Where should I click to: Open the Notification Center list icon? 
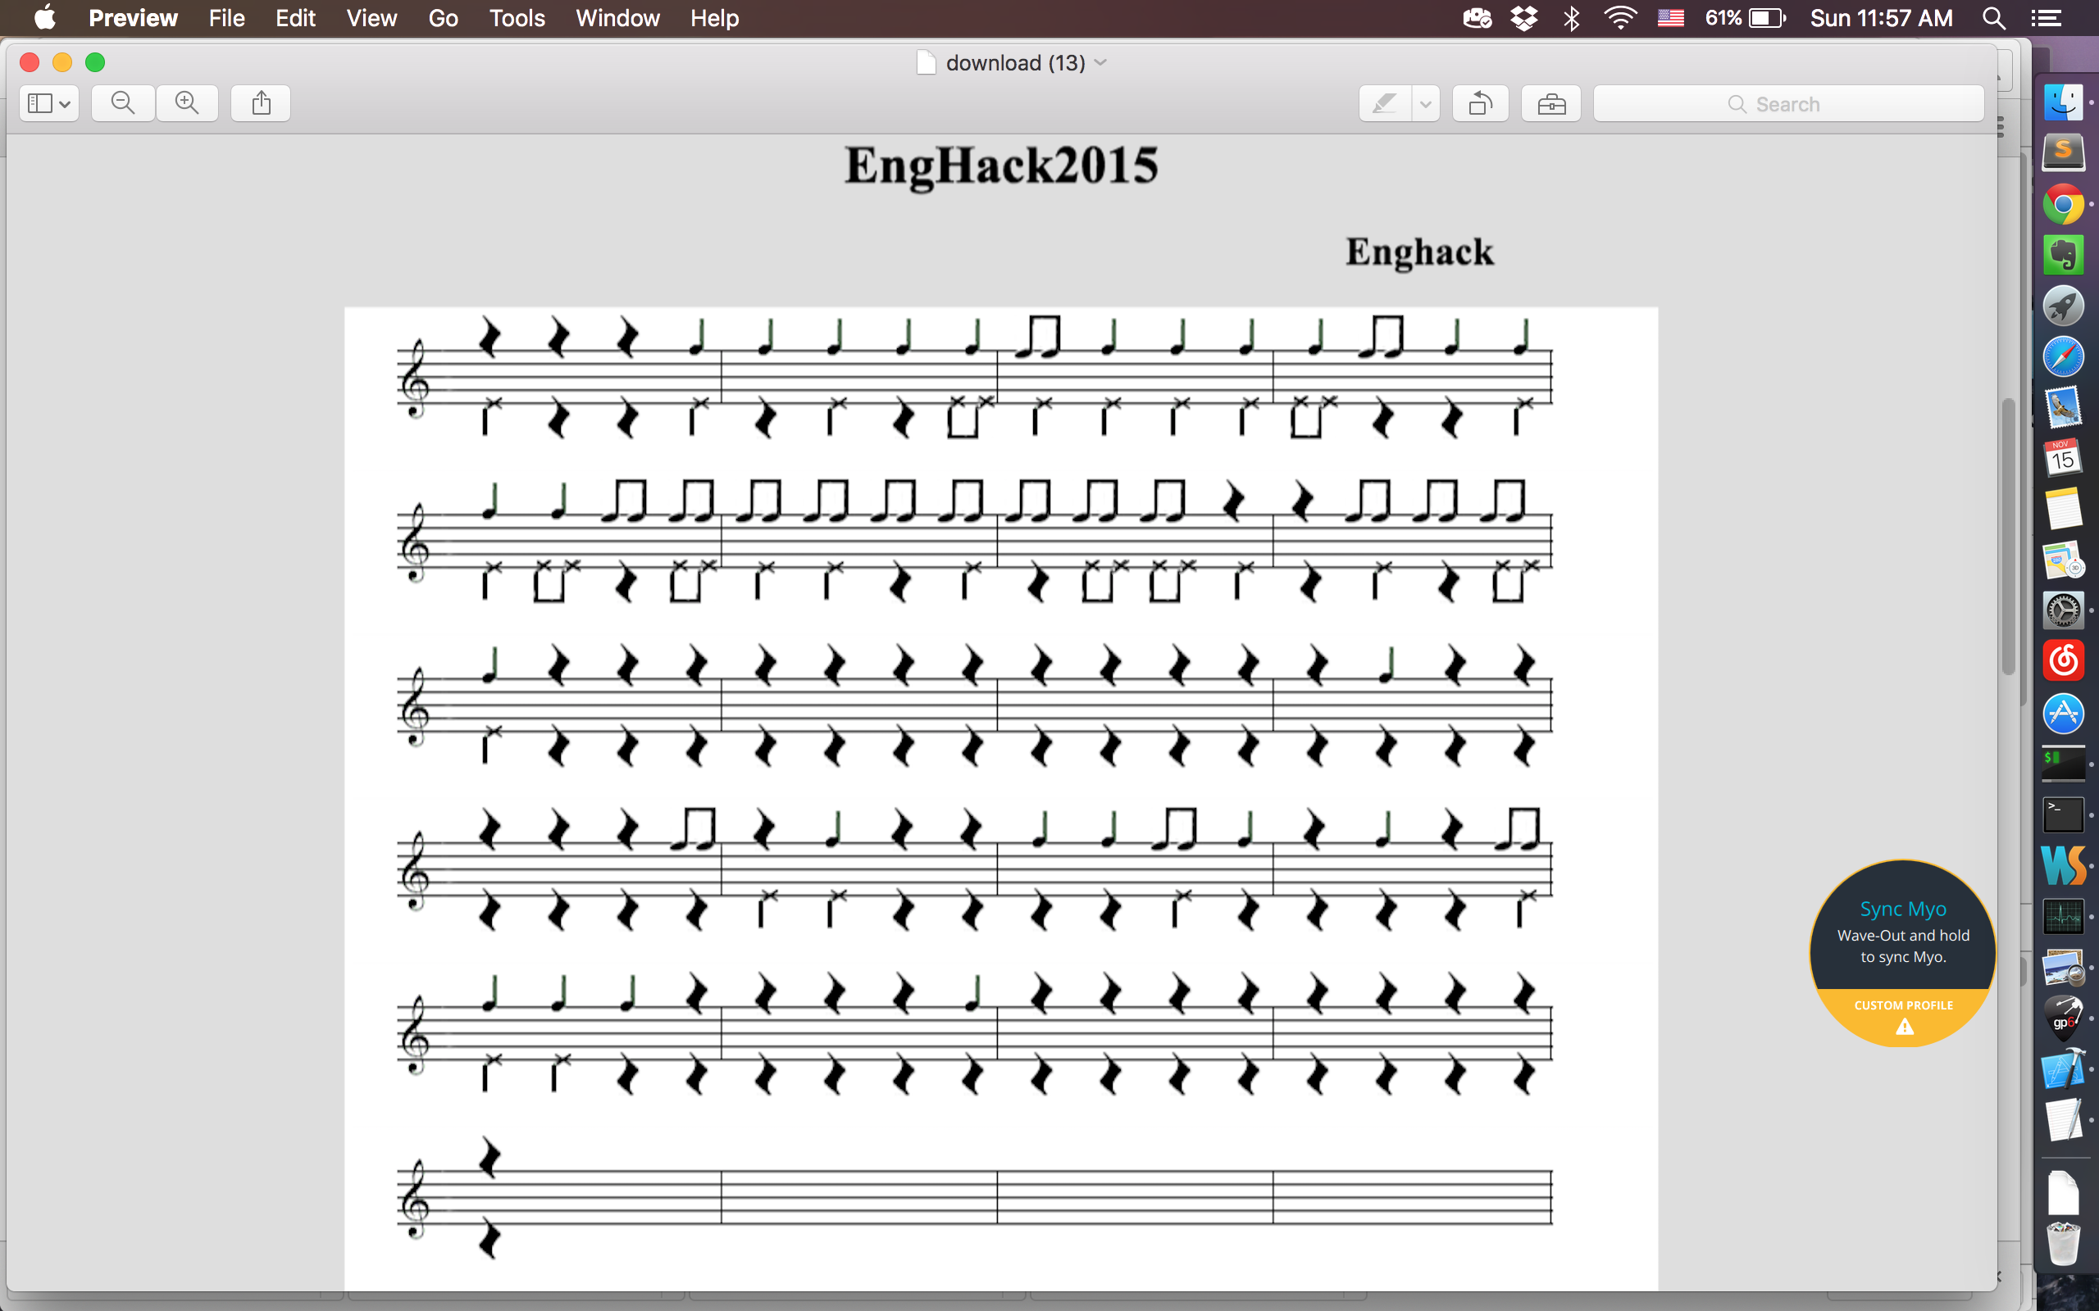(2046, 18)
